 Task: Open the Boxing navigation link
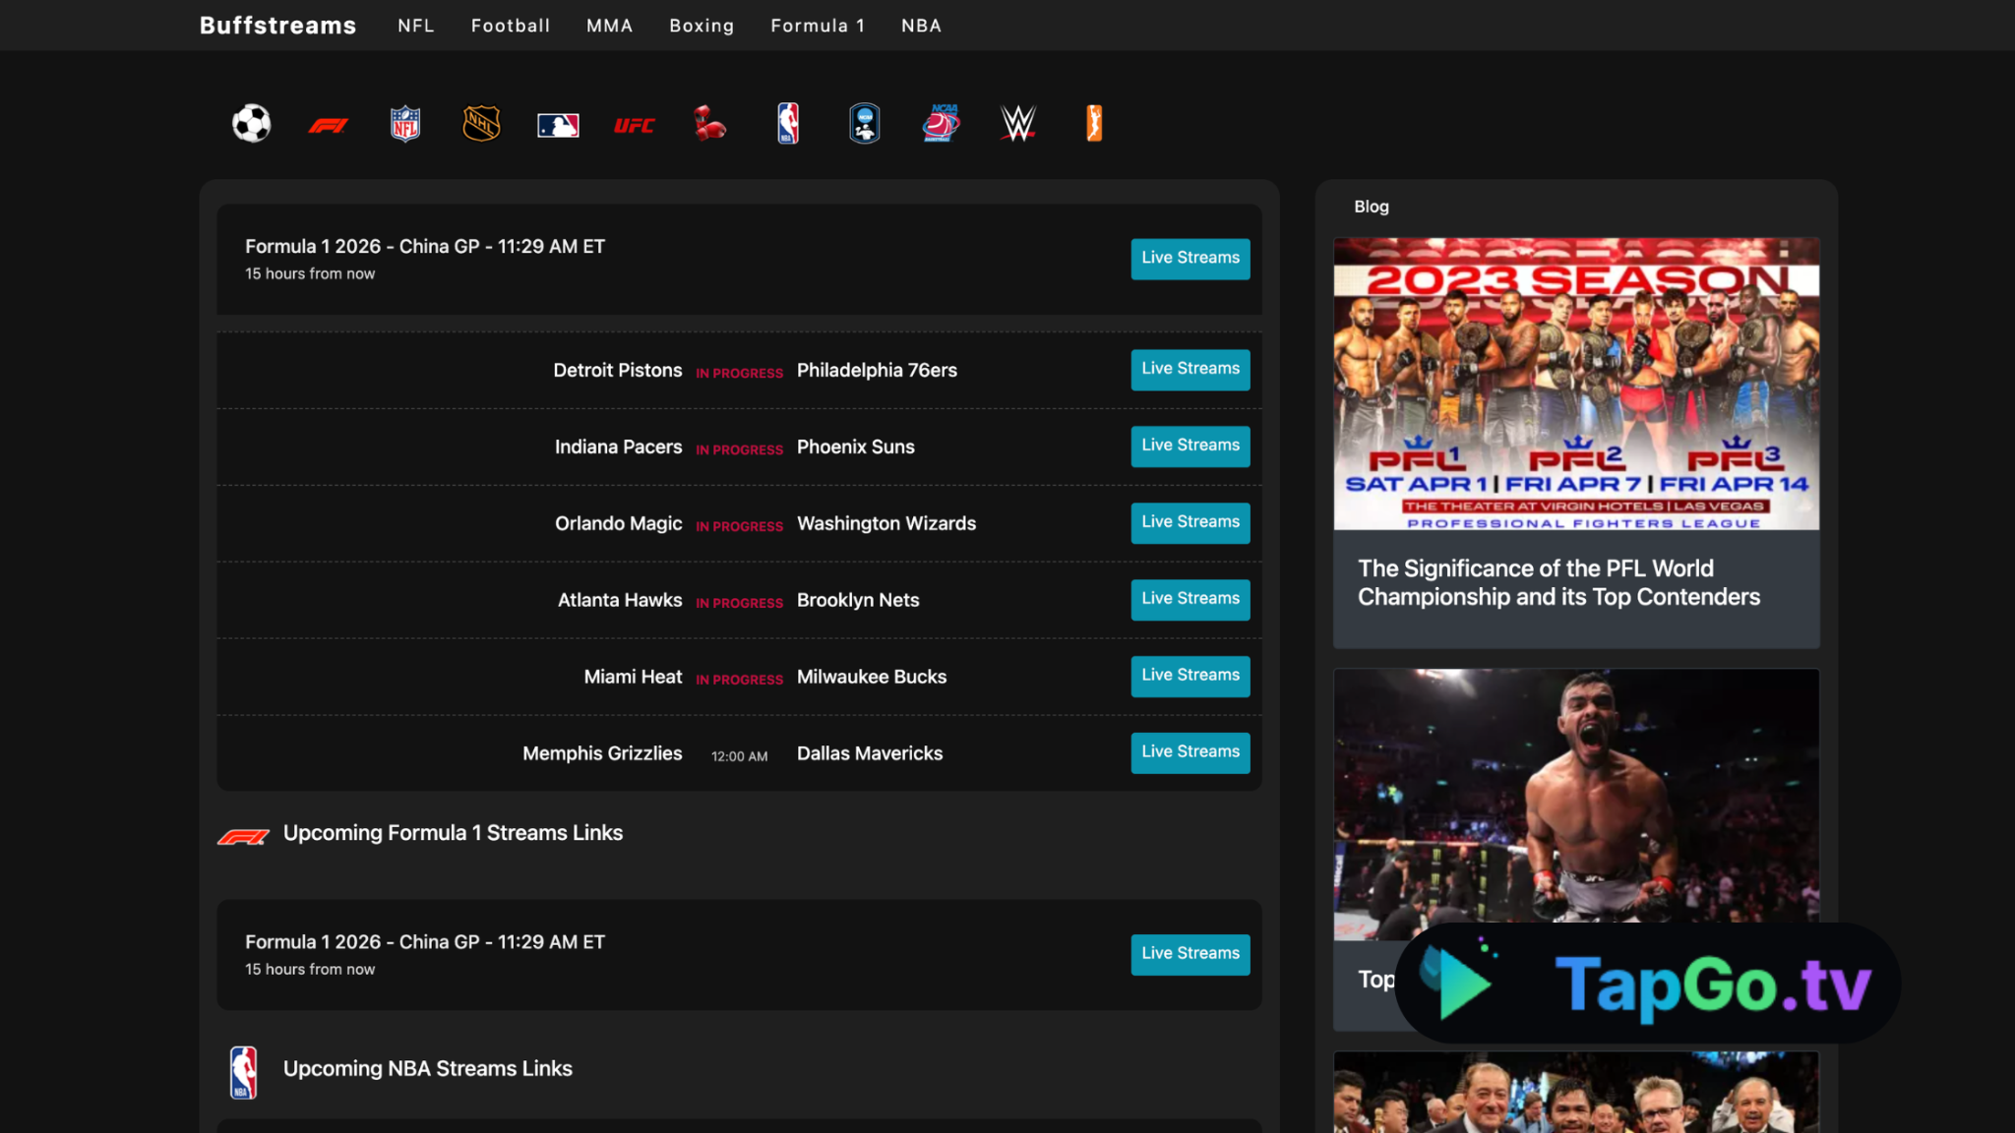click(702, 26)
